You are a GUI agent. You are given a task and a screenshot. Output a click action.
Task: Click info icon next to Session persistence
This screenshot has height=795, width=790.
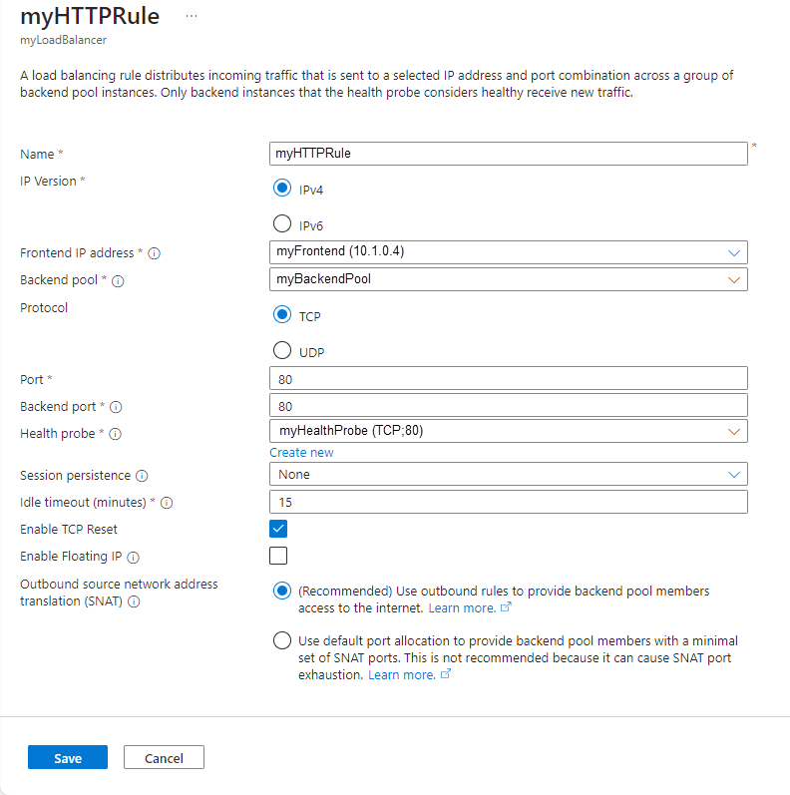141,477
